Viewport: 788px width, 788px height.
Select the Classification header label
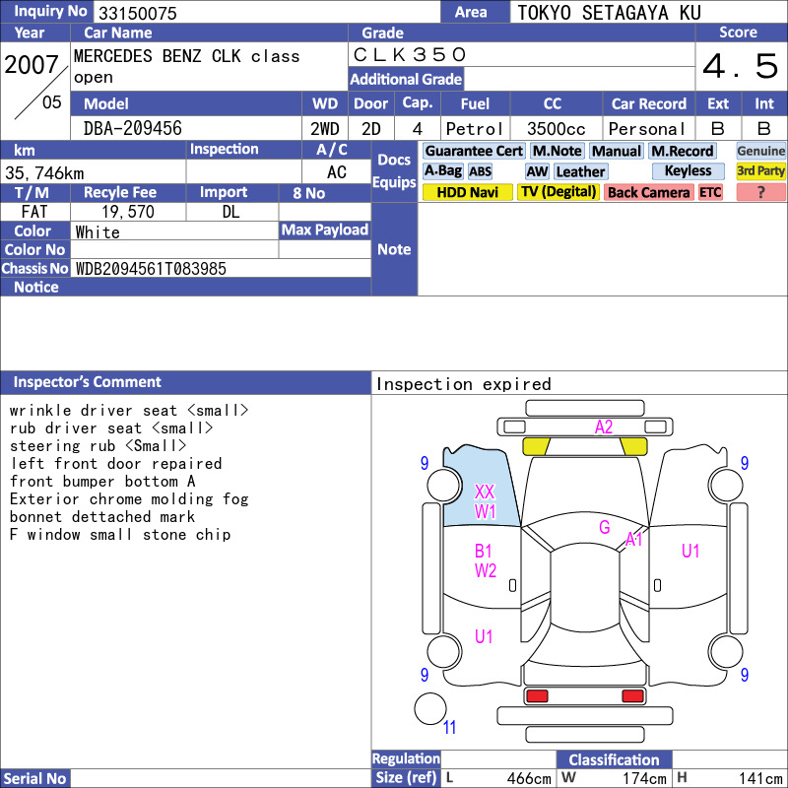(x=614, y=759)
